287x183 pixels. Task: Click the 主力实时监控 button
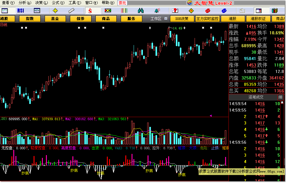[207, 19]
